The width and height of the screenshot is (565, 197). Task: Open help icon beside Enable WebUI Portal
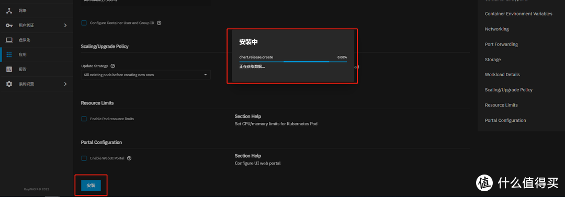click(x=129, y=158)
